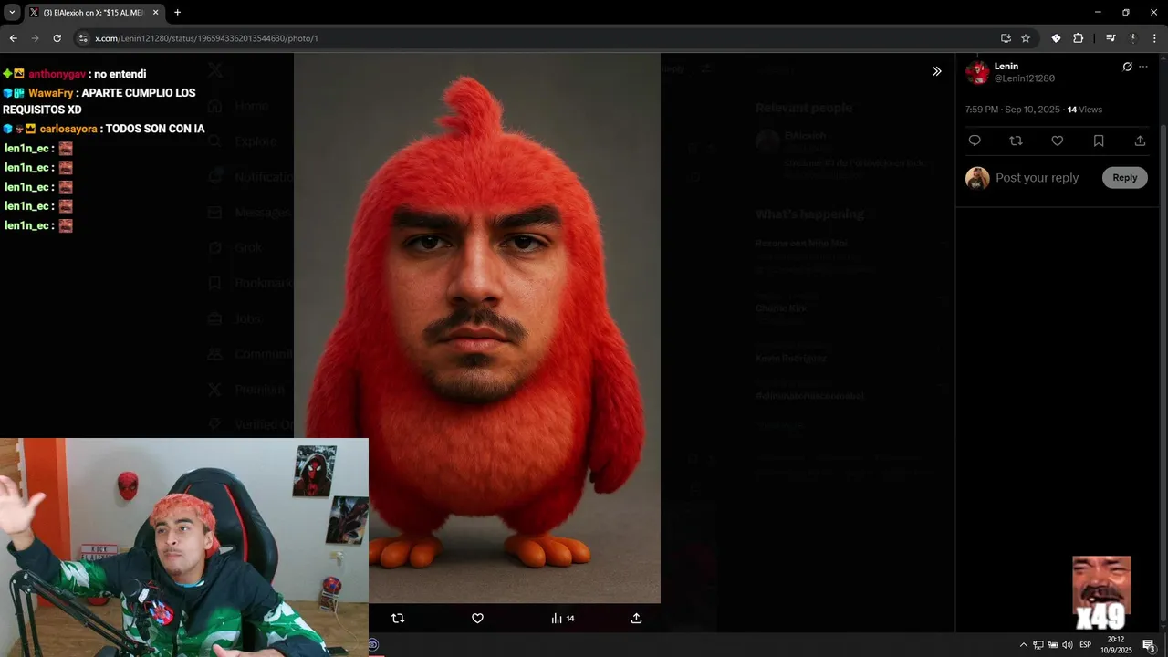Click the 'WawaFry' chat message
Viewport: 1168px width, 657px height.
pos(99,101)
